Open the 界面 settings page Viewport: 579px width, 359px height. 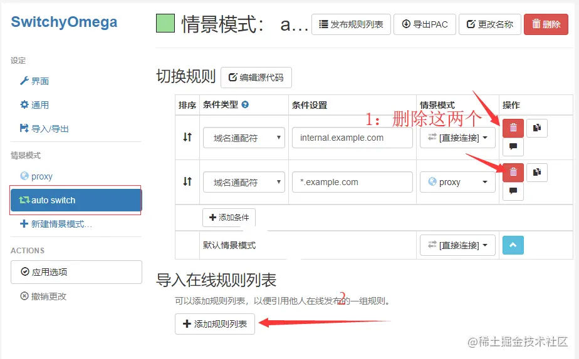(x=34, y=81)
